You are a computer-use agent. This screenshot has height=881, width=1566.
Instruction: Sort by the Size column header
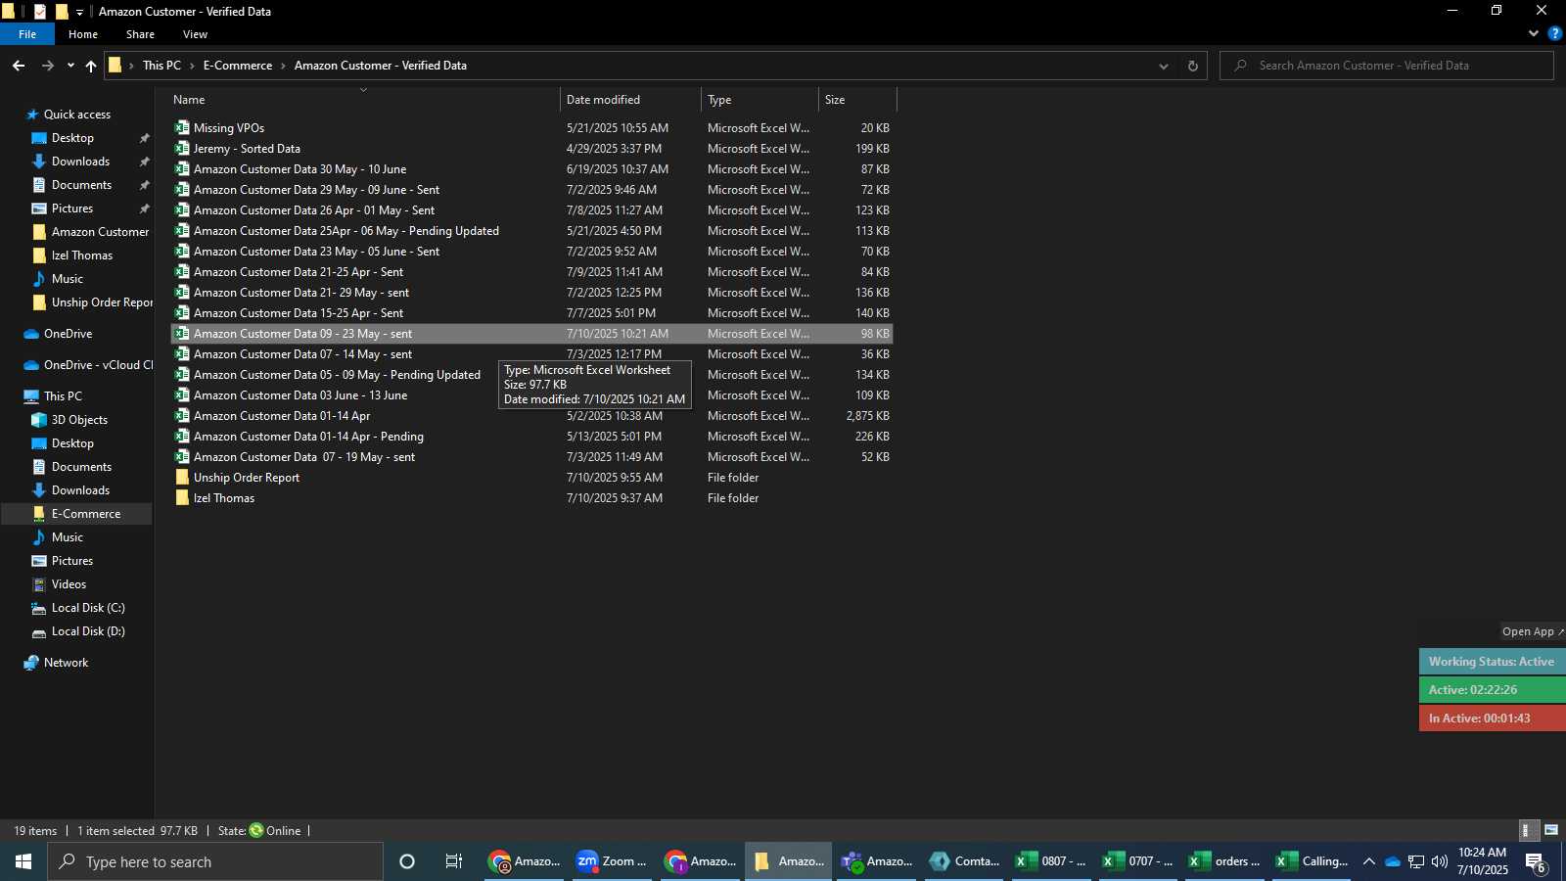[857, 99]
